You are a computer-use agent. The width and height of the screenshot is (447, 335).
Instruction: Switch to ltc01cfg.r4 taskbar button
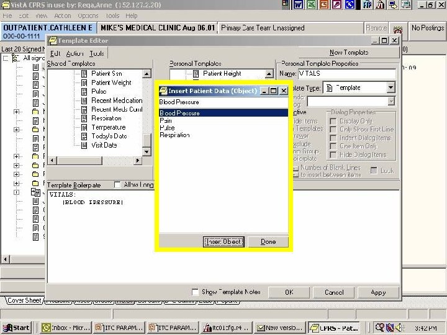point(225,328)
